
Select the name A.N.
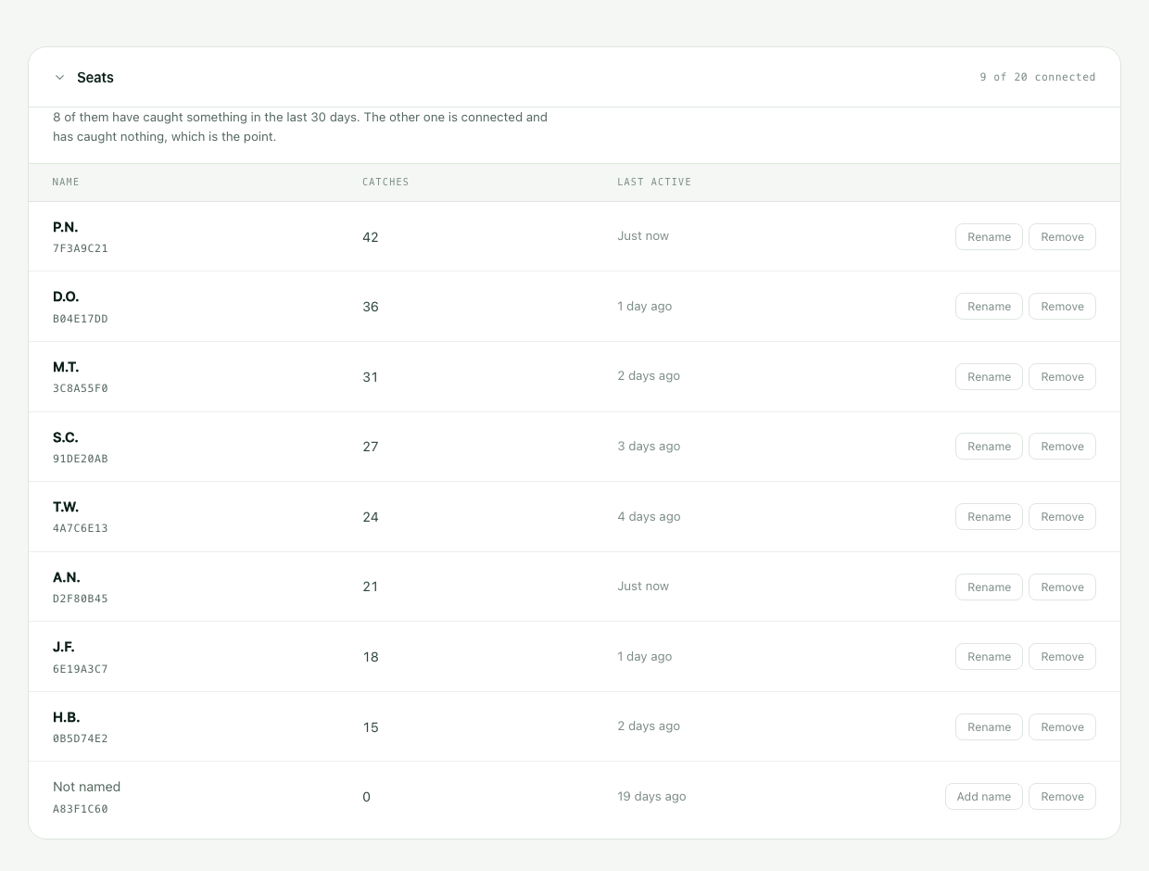coord(67,577)
